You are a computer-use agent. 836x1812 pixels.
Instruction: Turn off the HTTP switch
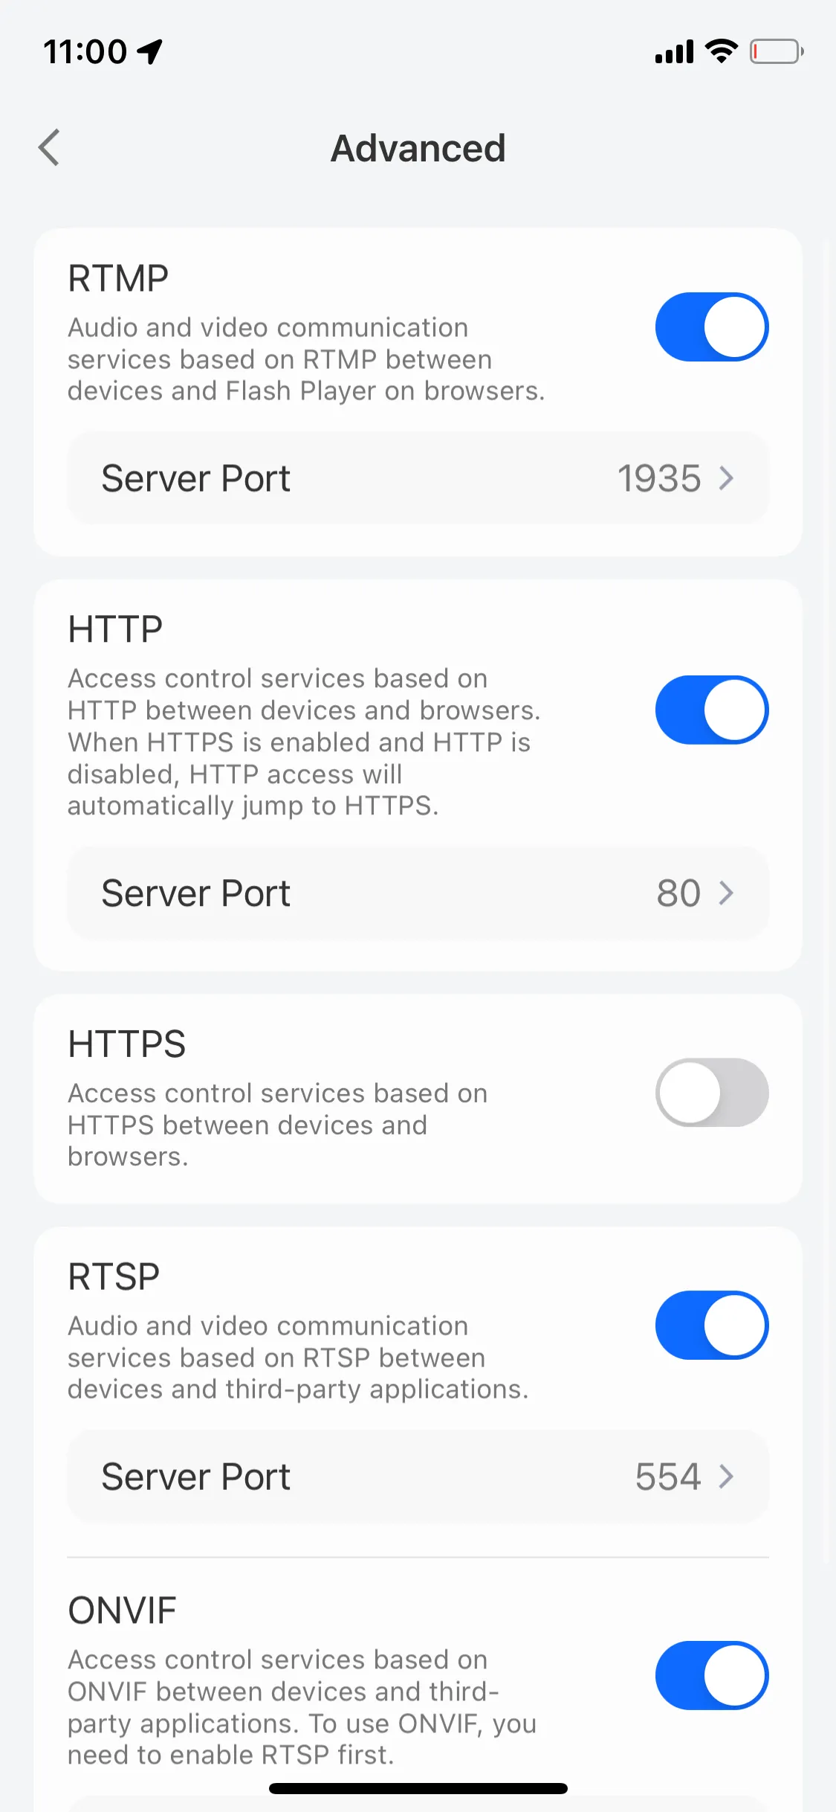click(x=711, y=710)
